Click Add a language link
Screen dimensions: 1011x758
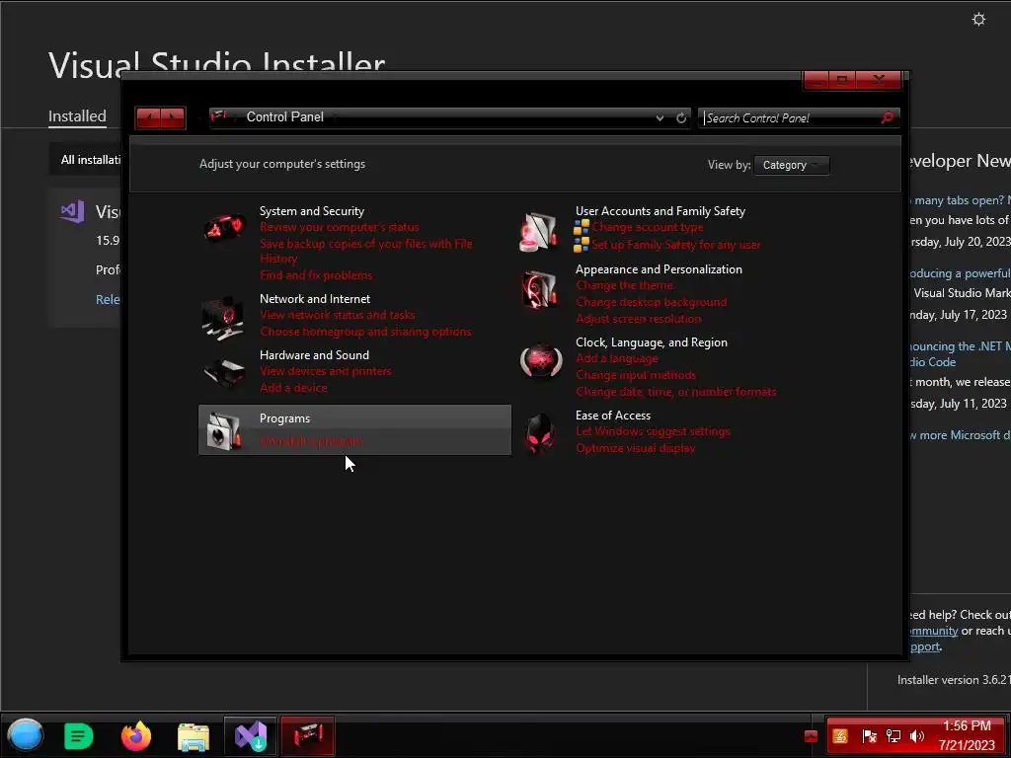coord(616,357)
